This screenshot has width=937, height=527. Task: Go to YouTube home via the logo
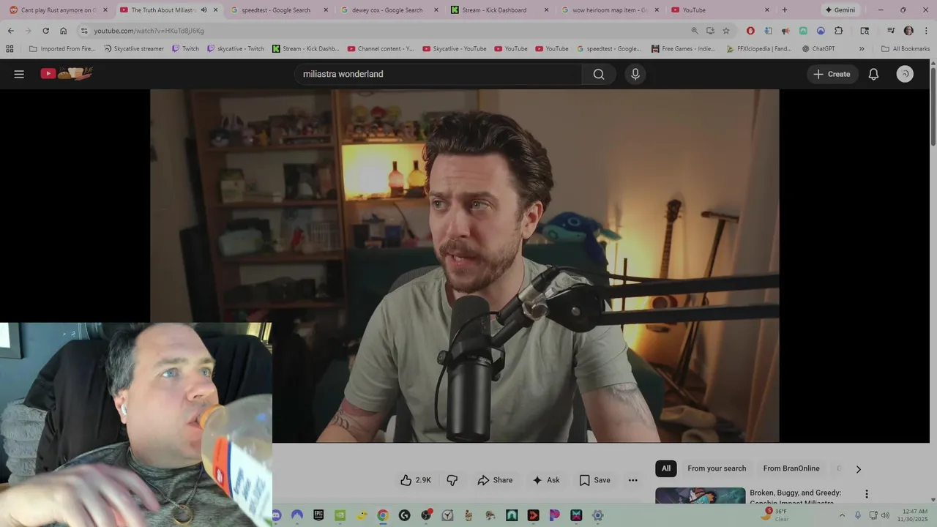pos(67,73)
